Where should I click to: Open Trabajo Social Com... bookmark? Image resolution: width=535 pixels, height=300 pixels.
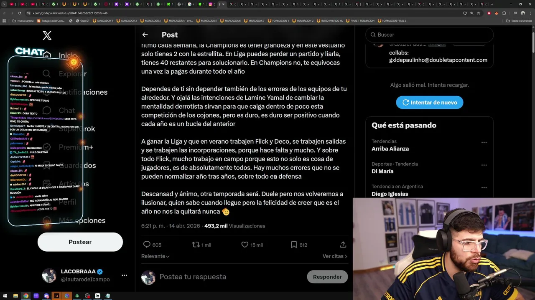click(51, 20)
